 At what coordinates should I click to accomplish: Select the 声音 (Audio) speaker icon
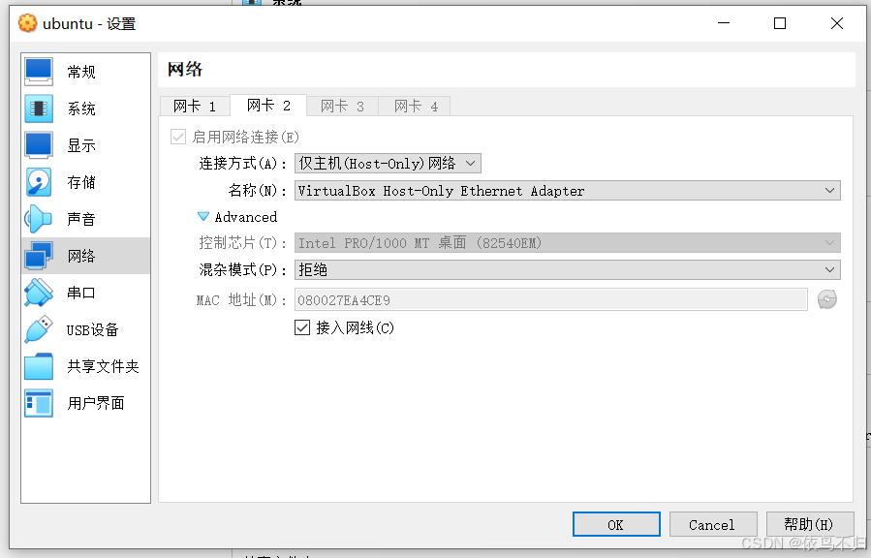(x=39, y=219)
